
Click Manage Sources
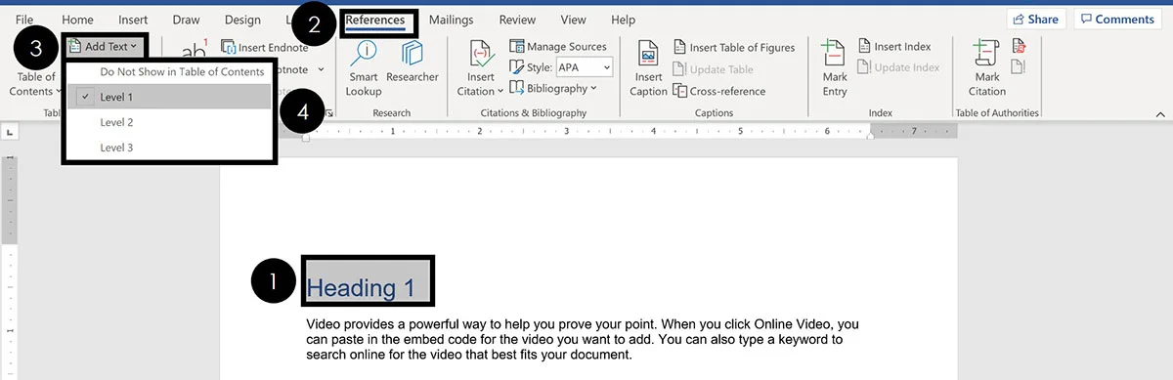(x=558, y=46)
